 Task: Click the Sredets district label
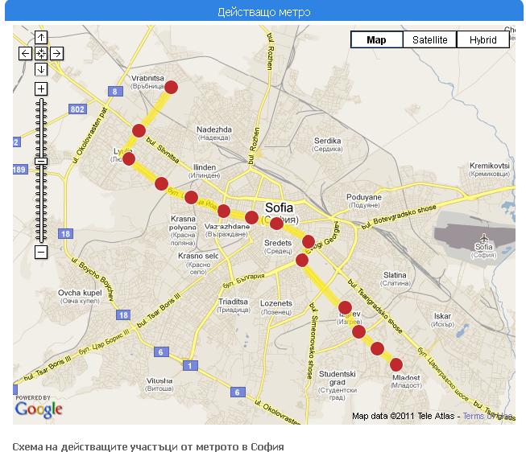[x=278, y=247]
